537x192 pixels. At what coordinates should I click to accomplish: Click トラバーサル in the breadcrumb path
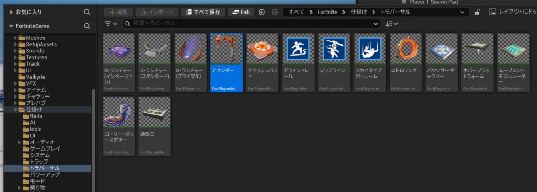[395, 13]
